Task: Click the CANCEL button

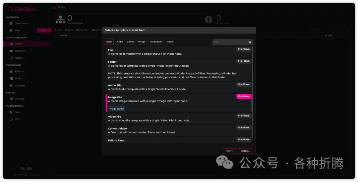Action: pos(245,151)
